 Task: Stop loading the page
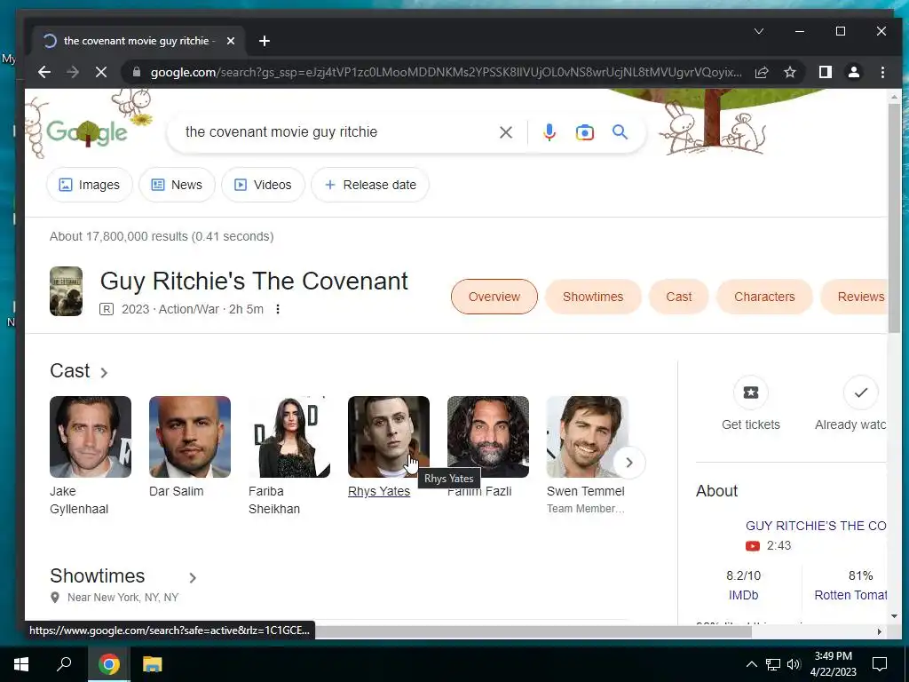pyautogui.click(x=101, y=72)
